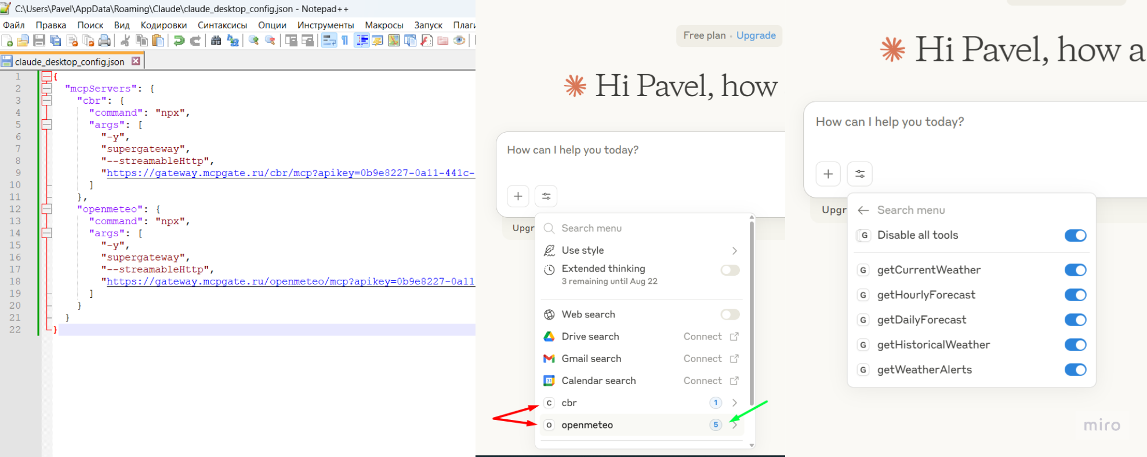Open Find with the binoculars icon
The width and height of the screenshot is (1147, 457).
tap(216, 41)
